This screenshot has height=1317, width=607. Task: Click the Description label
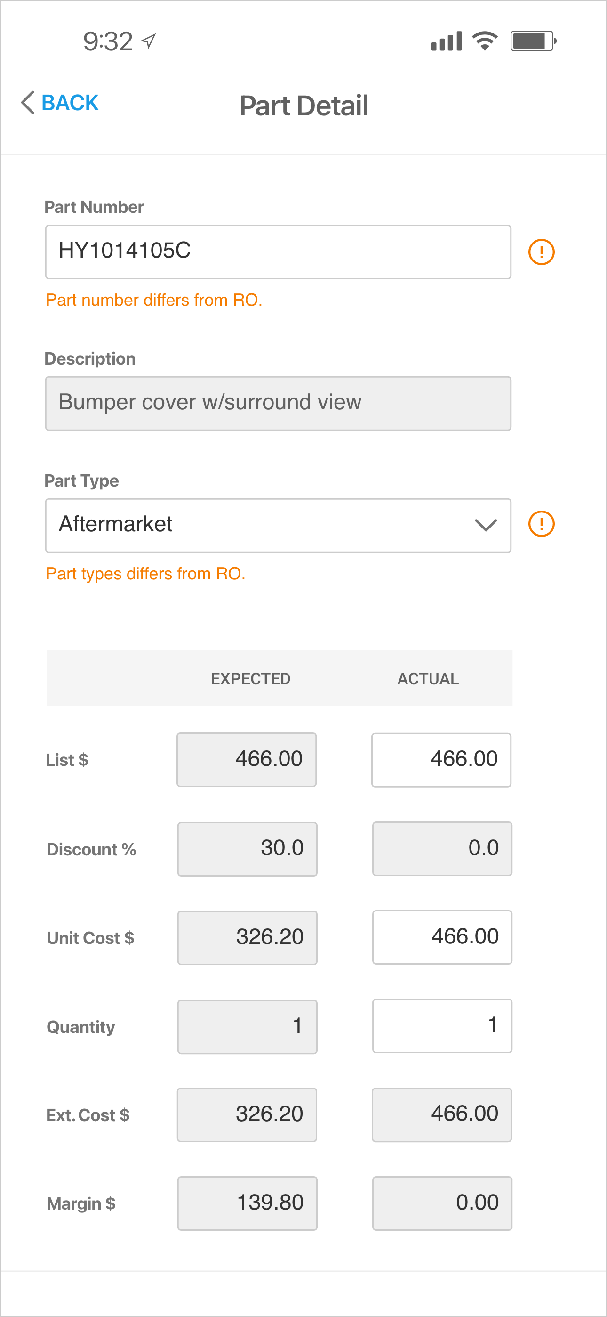tap(90, 359)
